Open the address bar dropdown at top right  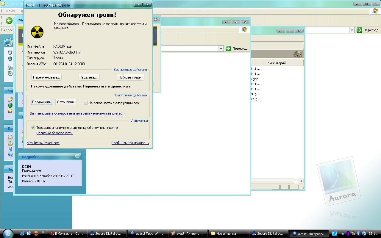[352, 30]
